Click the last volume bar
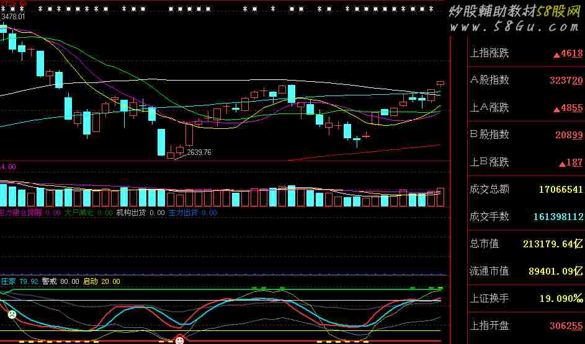 [x=440, y=197]
